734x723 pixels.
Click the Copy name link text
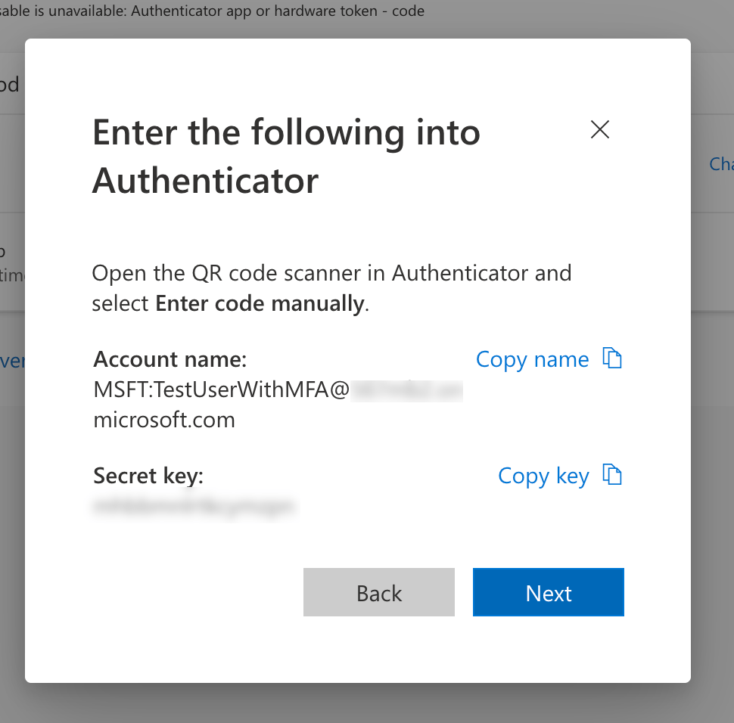(x=532, y=359)
